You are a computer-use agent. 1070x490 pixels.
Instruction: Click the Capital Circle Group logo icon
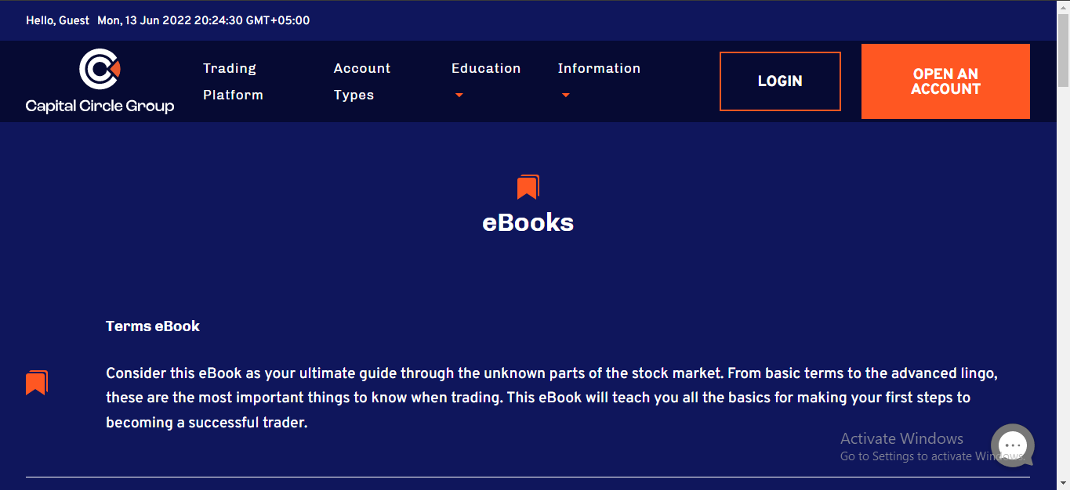(100, 69)
